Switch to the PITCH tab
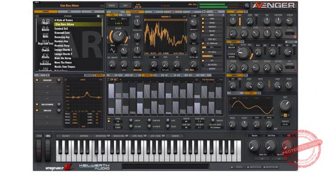Viewport: 331px width, 172px height. tap(159, 75)
